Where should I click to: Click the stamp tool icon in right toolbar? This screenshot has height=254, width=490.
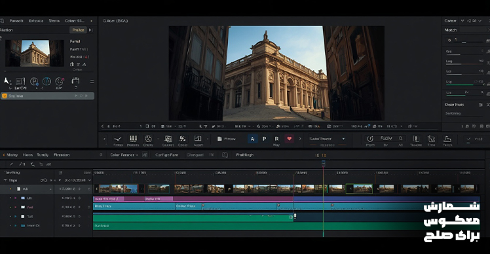click(x=447, y=139)
